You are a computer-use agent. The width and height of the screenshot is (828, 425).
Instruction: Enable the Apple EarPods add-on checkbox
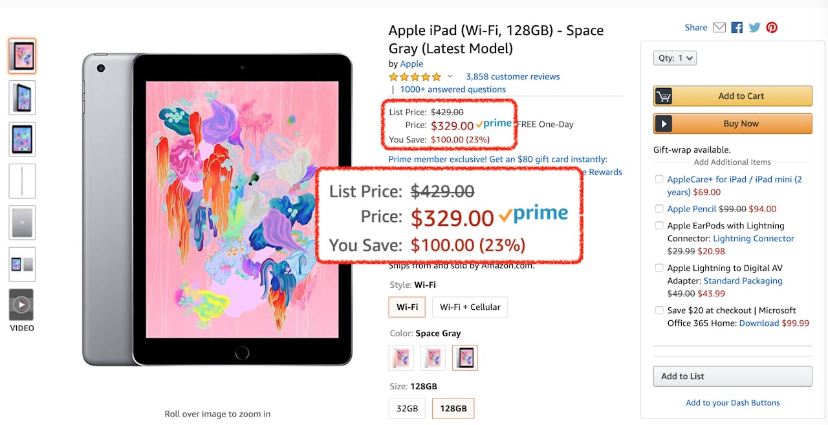tap(659, 226)
